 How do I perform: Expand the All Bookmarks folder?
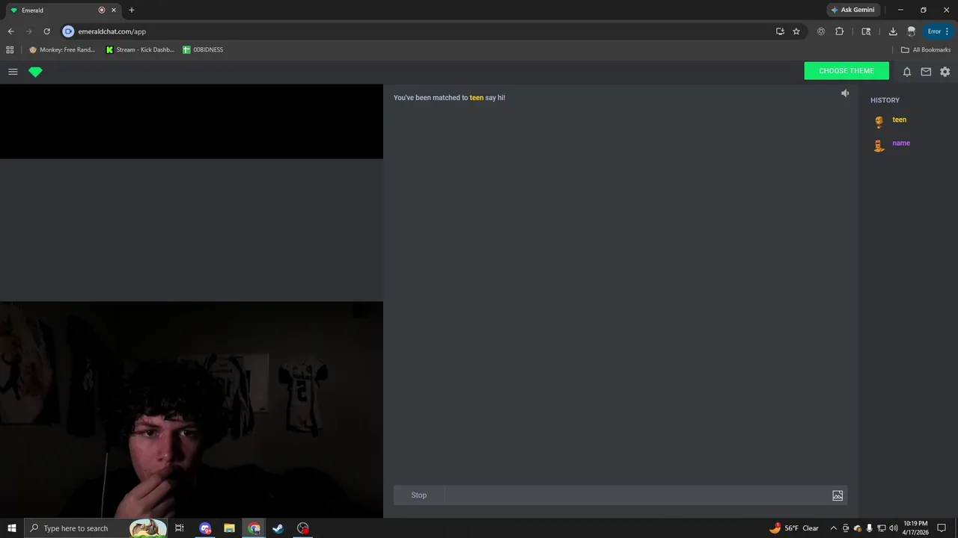click(926, 50)
